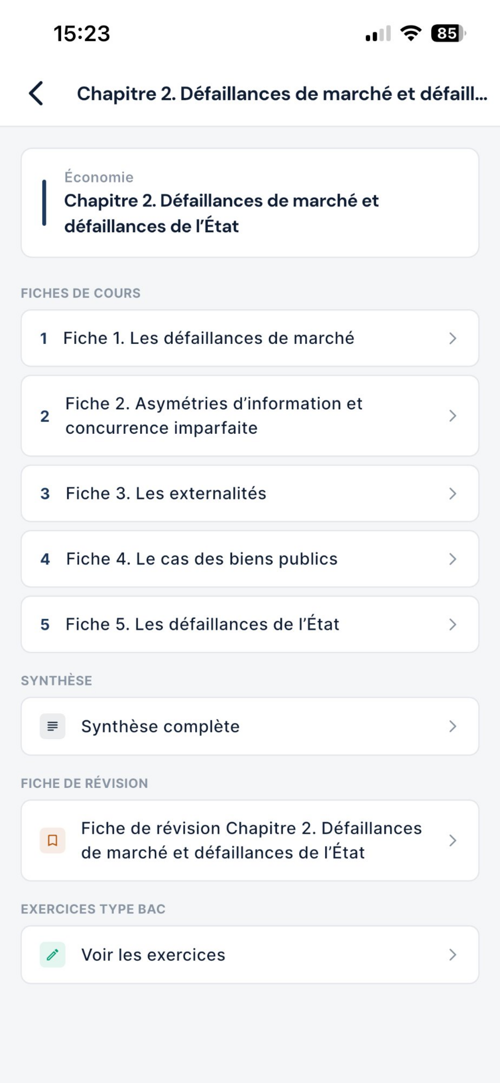Expand chevron beside Fiche 3 row
The image size is (500, 1083).
click(452, 493)
